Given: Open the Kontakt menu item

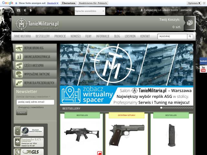Looking at the screenshot, I should coord(145,36).
